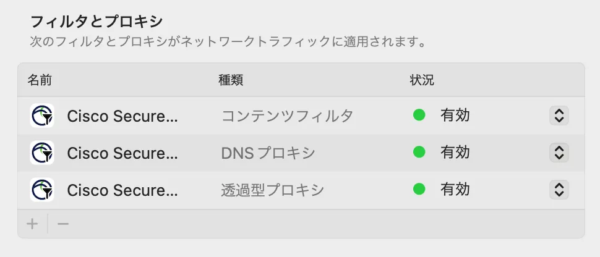This screenshot has width=600, height=257.
Task: Click Cisco Secure icon in transparent proxy row
Action: tap(42, 190)
